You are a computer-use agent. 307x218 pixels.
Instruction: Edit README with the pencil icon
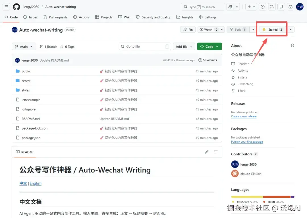tap(207, 152)
